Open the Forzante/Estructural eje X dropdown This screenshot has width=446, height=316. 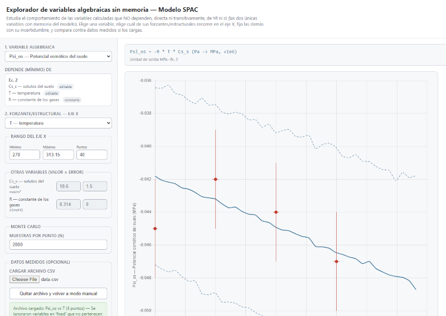coord(59,123)
